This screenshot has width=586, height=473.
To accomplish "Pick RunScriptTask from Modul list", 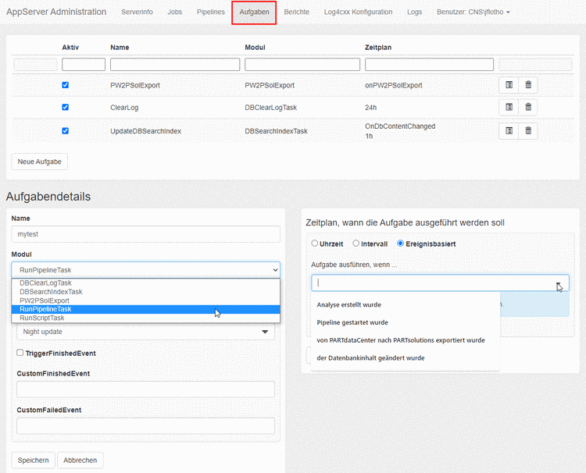I will coord(42,318).
